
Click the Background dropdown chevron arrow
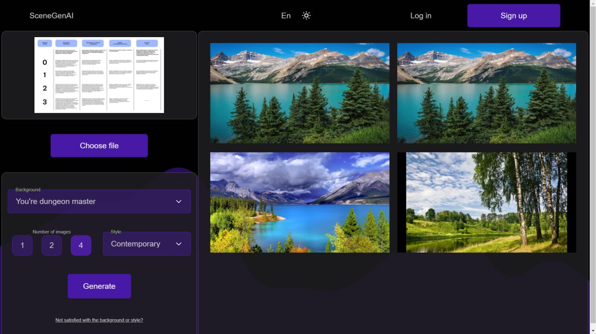179,202
